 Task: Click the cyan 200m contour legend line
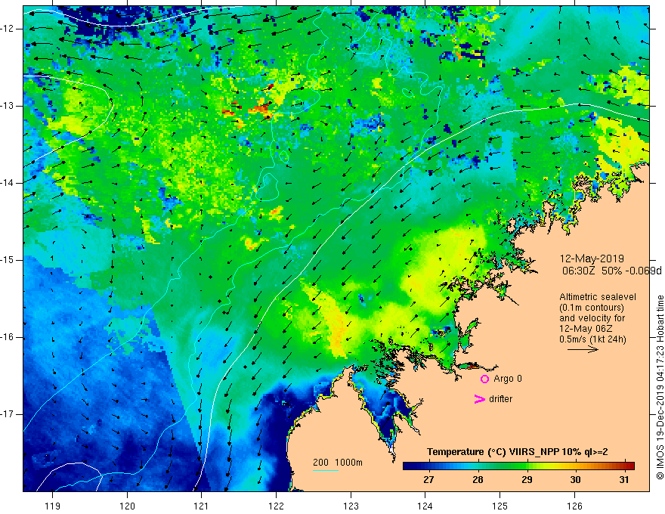pyautogui.click(x=325, y=470)
